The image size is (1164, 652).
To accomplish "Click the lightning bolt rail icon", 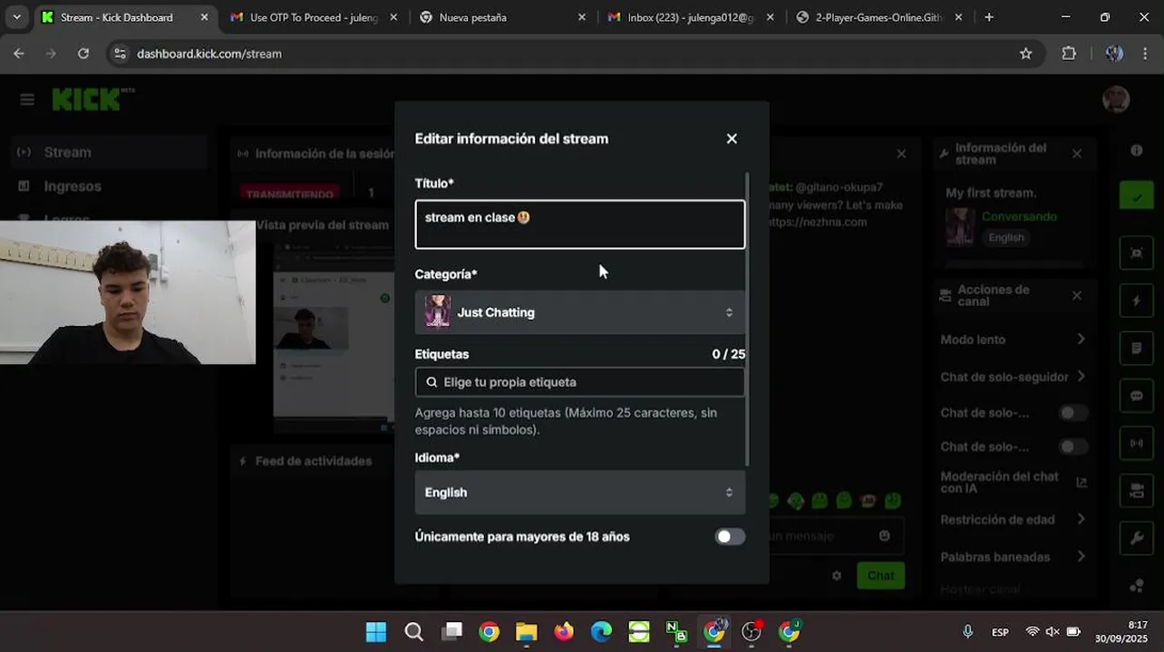I will (x=1137, y=301).
